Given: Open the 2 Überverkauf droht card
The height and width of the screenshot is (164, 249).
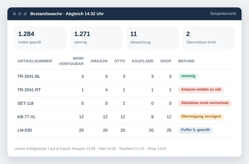Looking at the screenshot, I should coord(209,38).
